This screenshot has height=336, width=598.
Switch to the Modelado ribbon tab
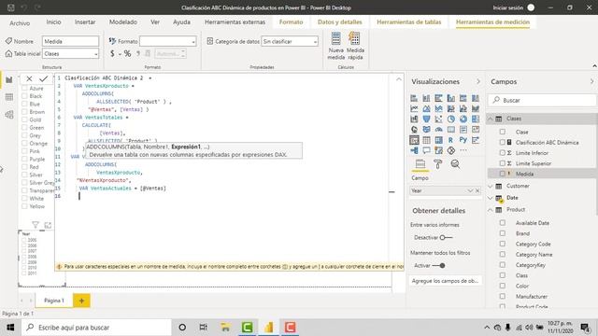click(x=123, y=22)
